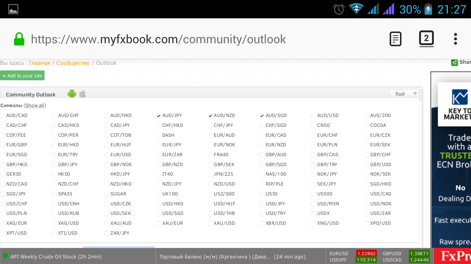
Task: Tap the Android app icon next to Community Outlook
Action: [72, 94]
